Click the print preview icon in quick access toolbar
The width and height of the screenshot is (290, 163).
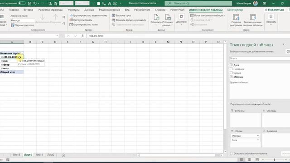(x=55, y=3)
